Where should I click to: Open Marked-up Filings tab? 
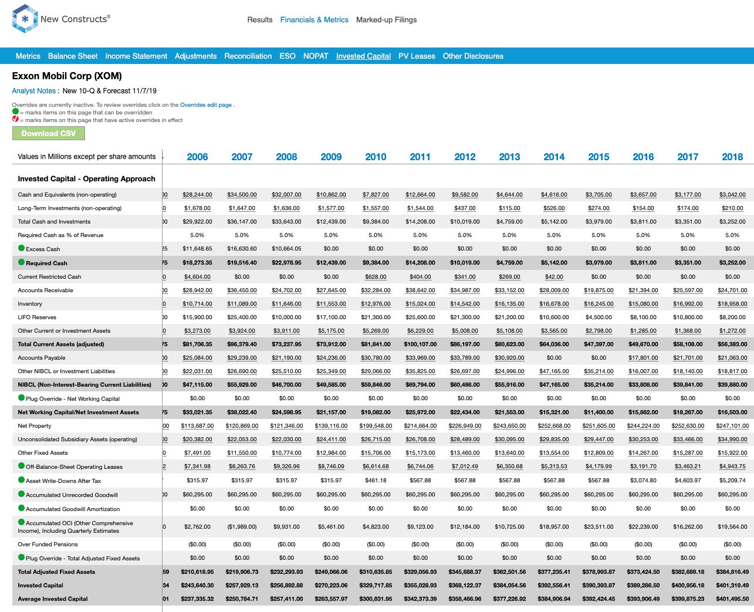(387, 19)
